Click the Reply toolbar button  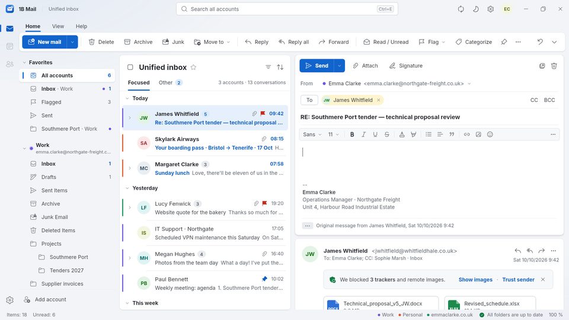pos(257,42)
